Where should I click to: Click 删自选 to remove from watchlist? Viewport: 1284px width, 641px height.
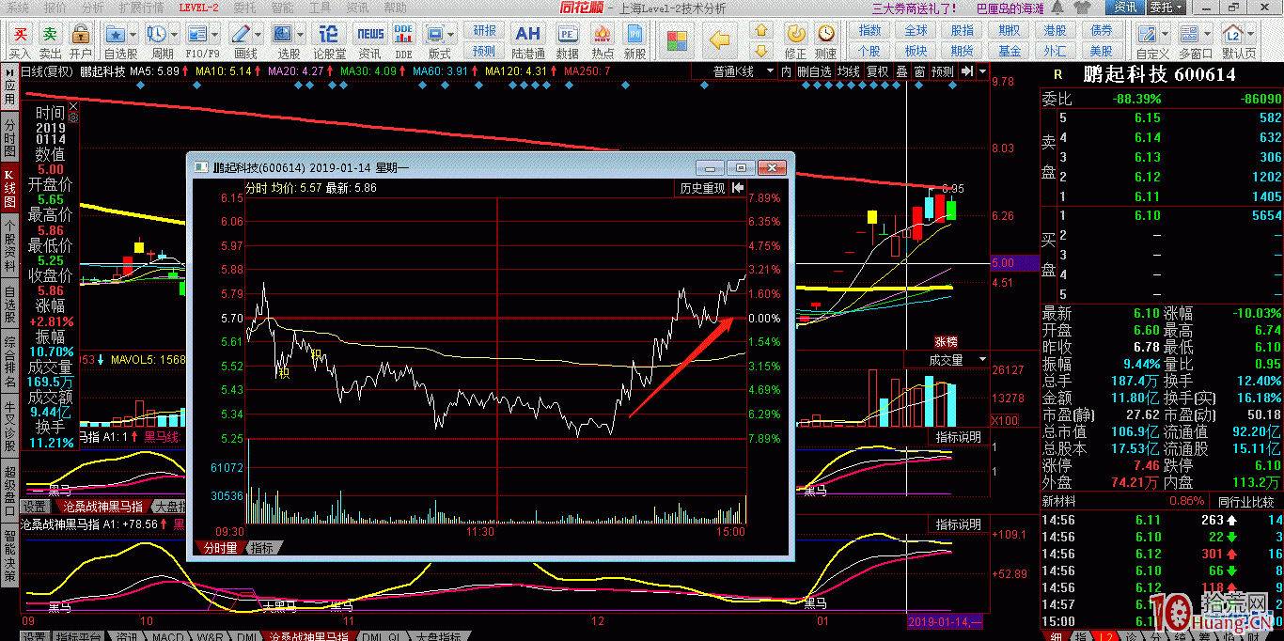(x=814, y=71)
